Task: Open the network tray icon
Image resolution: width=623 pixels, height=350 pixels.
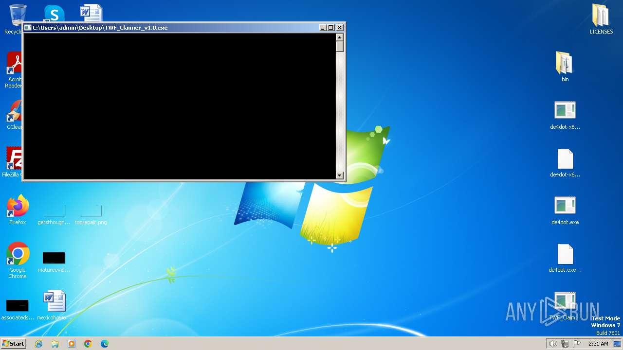Action: coord(565,344)
